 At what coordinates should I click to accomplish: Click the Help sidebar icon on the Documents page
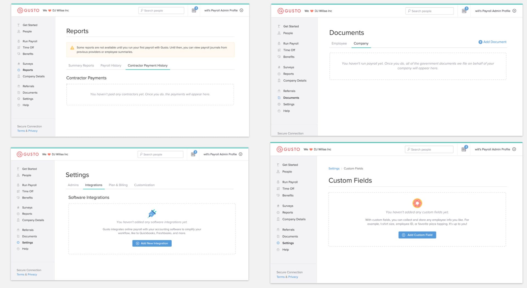279,111
